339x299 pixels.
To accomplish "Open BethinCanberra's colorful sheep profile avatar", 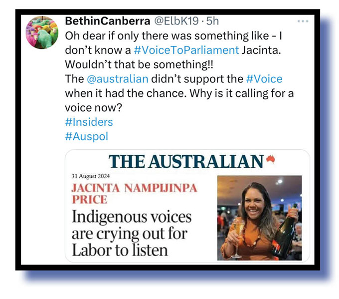I will (42, 32).
